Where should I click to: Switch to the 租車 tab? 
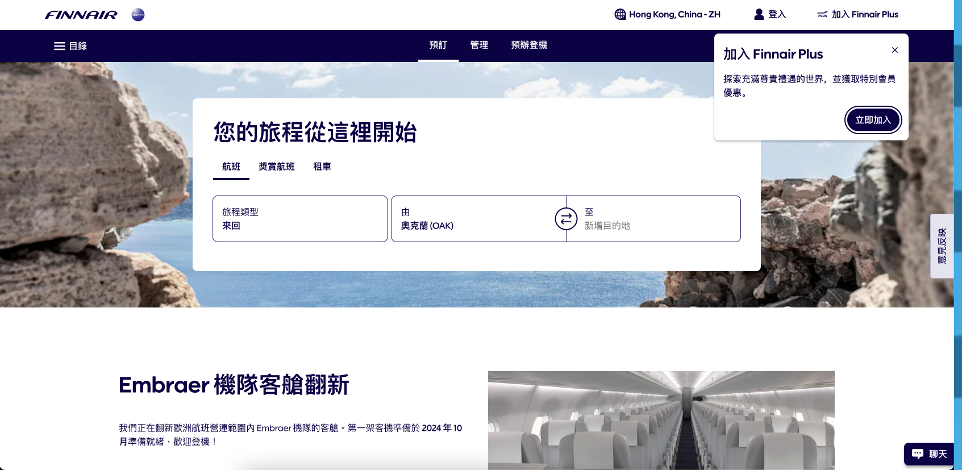[x=322, y=167]
